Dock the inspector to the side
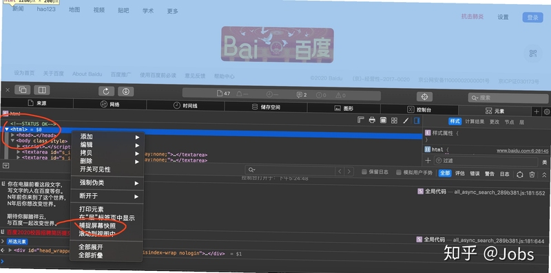This screenshot has height=273, width=551. [42, 90]
